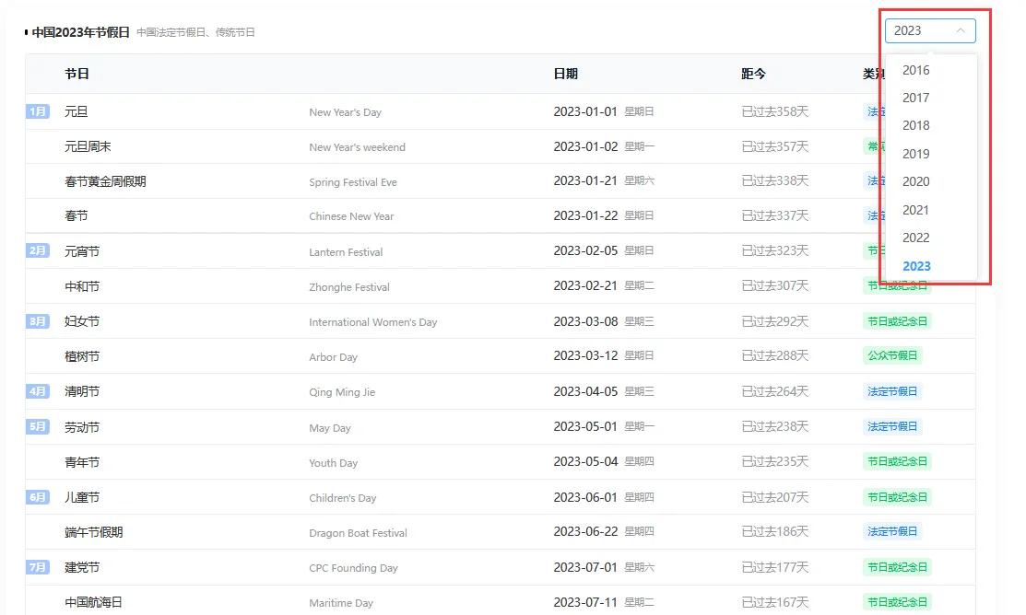Click the 公众节假日 tag for Arbor Day

[x=892, y=355]
